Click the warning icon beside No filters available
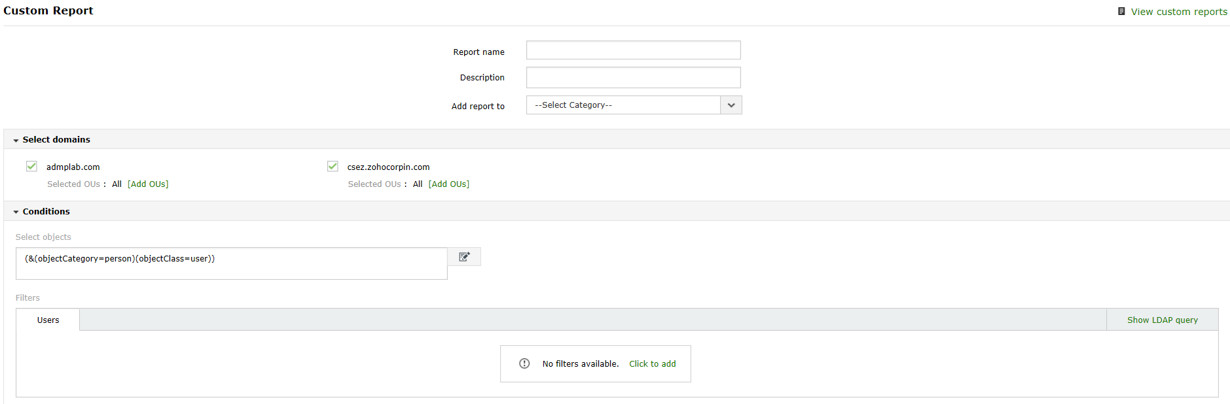The width and height of the screenshot is (1230, 404). pos(524,363)
